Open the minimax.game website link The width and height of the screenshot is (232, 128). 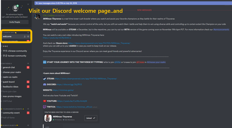(x=63, y=90)
